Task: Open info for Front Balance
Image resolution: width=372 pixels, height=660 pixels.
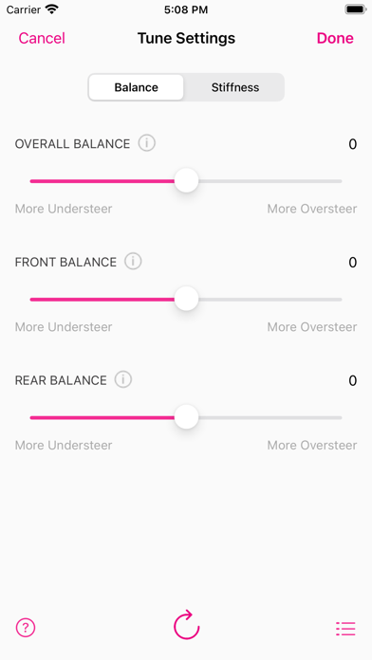Action: coord(133,262)
